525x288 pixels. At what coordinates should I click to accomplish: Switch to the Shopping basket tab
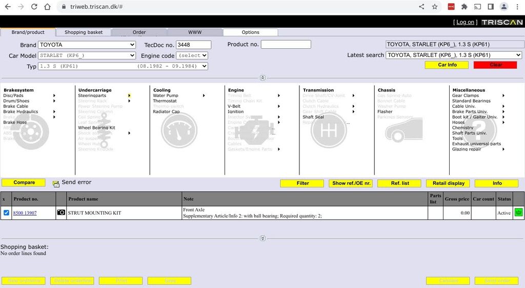coord(83,32)
